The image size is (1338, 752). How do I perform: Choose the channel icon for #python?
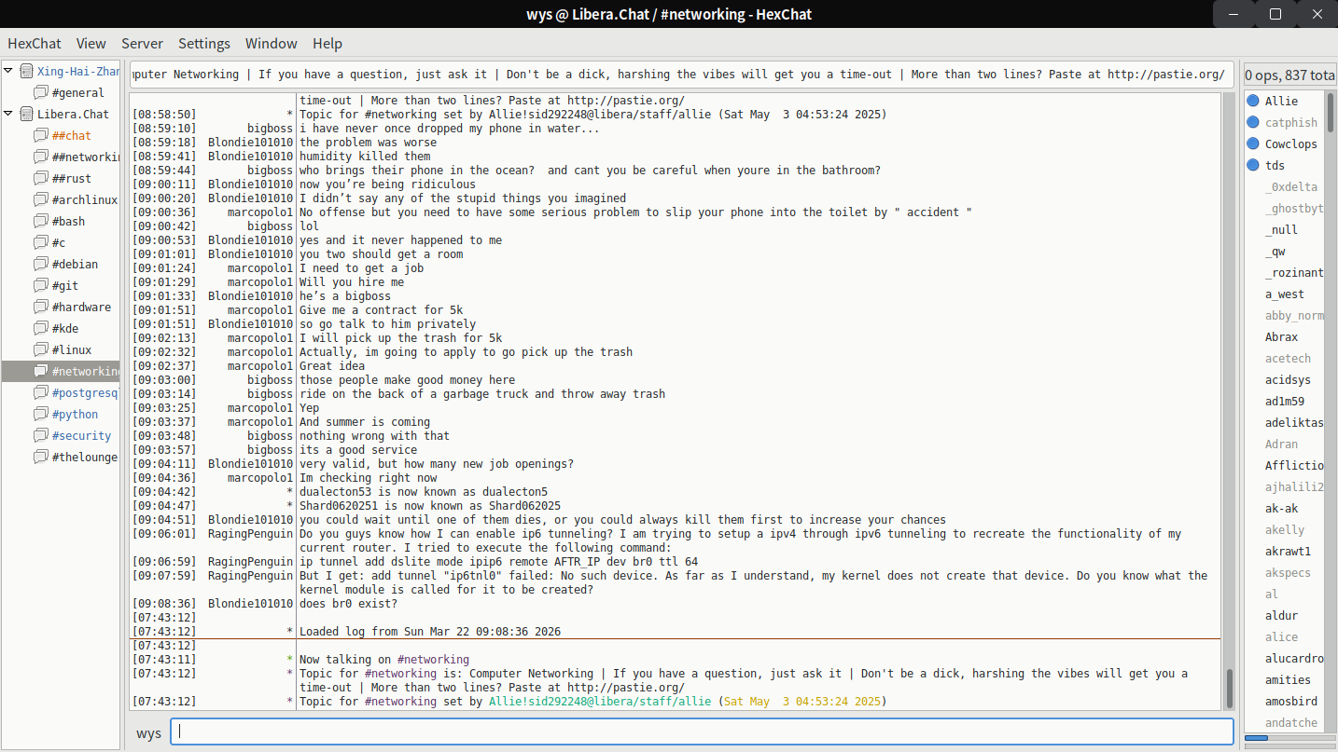40,414
